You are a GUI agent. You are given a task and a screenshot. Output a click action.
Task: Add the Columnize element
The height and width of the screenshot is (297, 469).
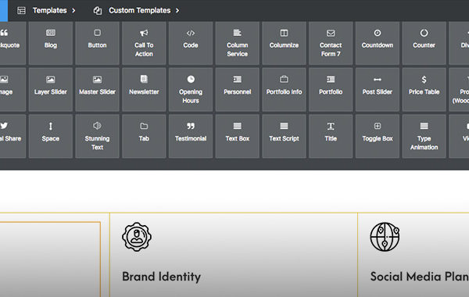point(284,43)
